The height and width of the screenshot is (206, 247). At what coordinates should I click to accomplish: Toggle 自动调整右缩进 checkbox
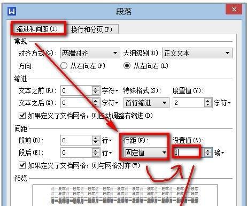(x=22, y=116)
